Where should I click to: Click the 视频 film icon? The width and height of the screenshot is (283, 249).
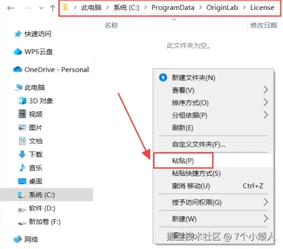[x=22, y=114]
